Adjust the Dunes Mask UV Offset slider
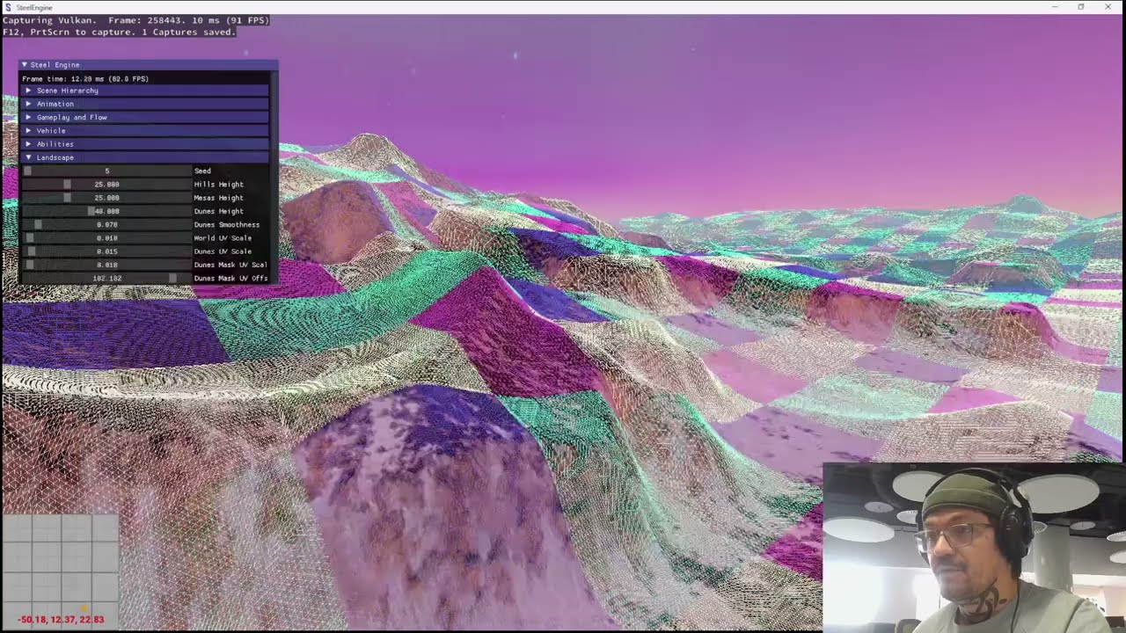 106,278
